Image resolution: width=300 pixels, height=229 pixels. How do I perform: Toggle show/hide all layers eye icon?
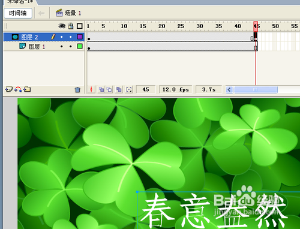[x=62, y=26]
